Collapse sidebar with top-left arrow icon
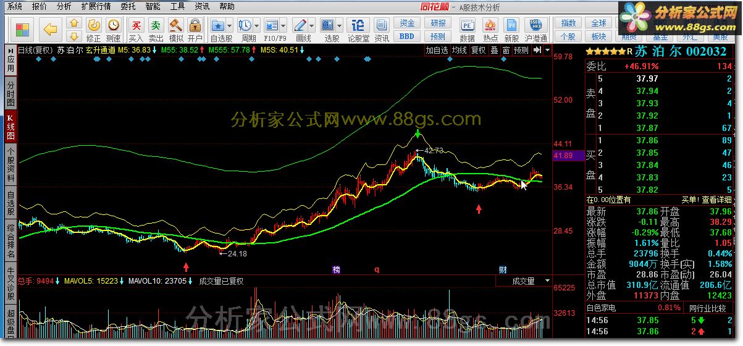This screenshot has width=743, height=346. coord(11,50)
